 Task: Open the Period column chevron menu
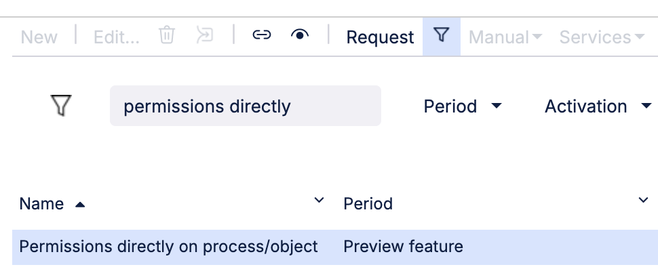[643, 200]
